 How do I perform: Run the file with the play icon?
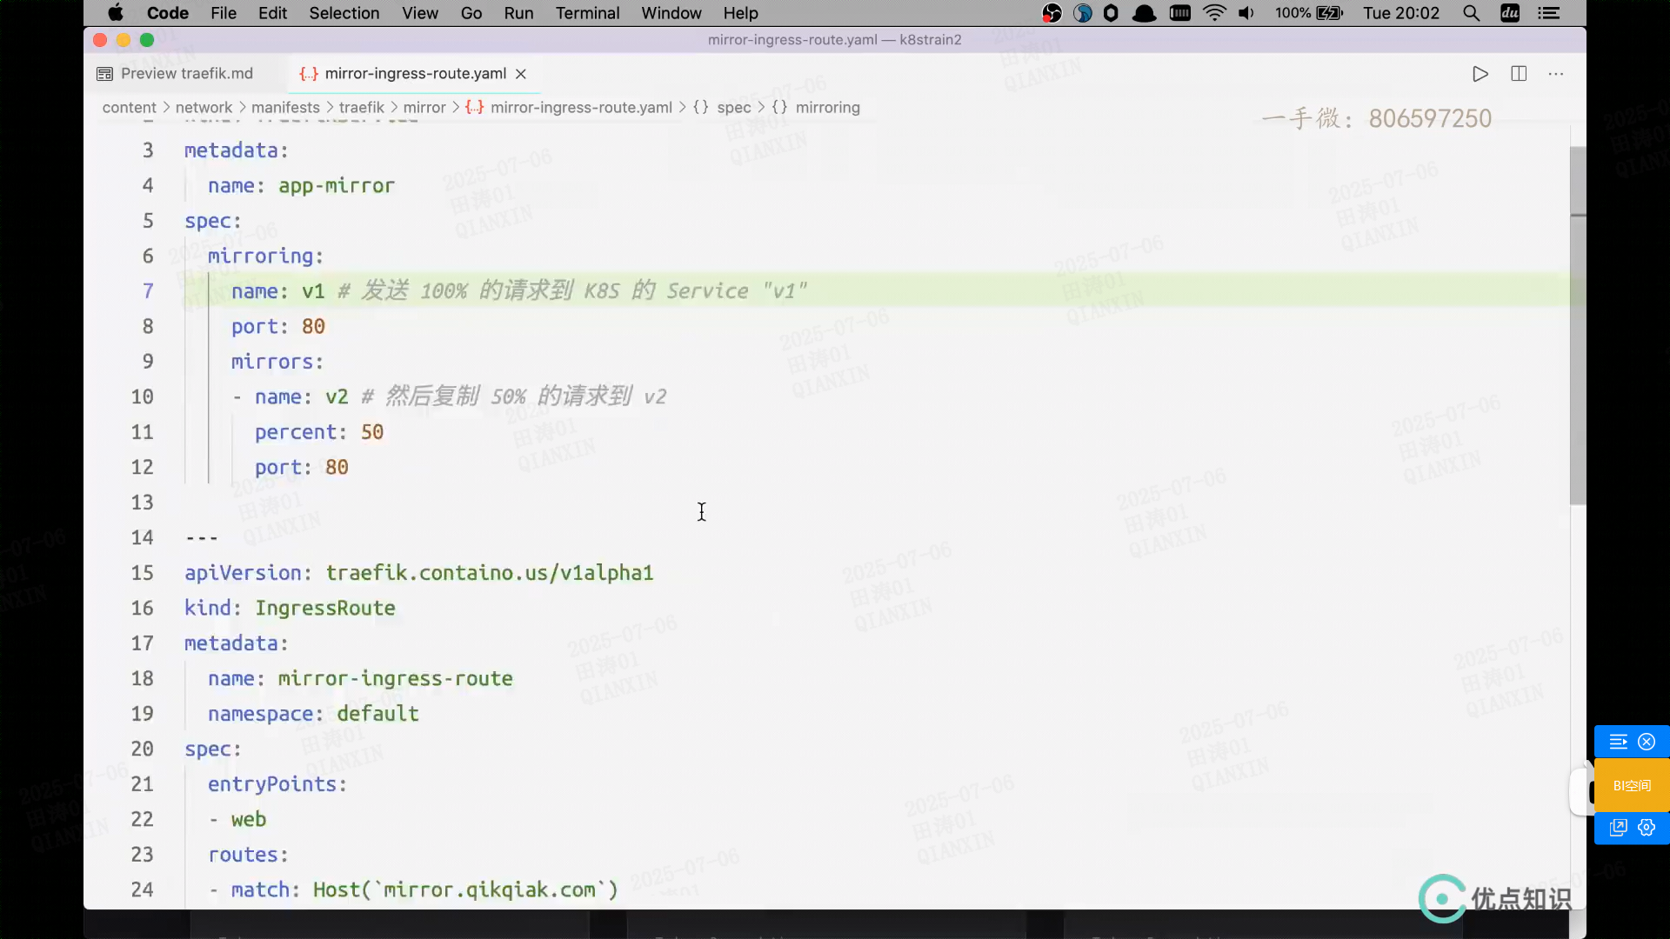(x=1480, y=74)
